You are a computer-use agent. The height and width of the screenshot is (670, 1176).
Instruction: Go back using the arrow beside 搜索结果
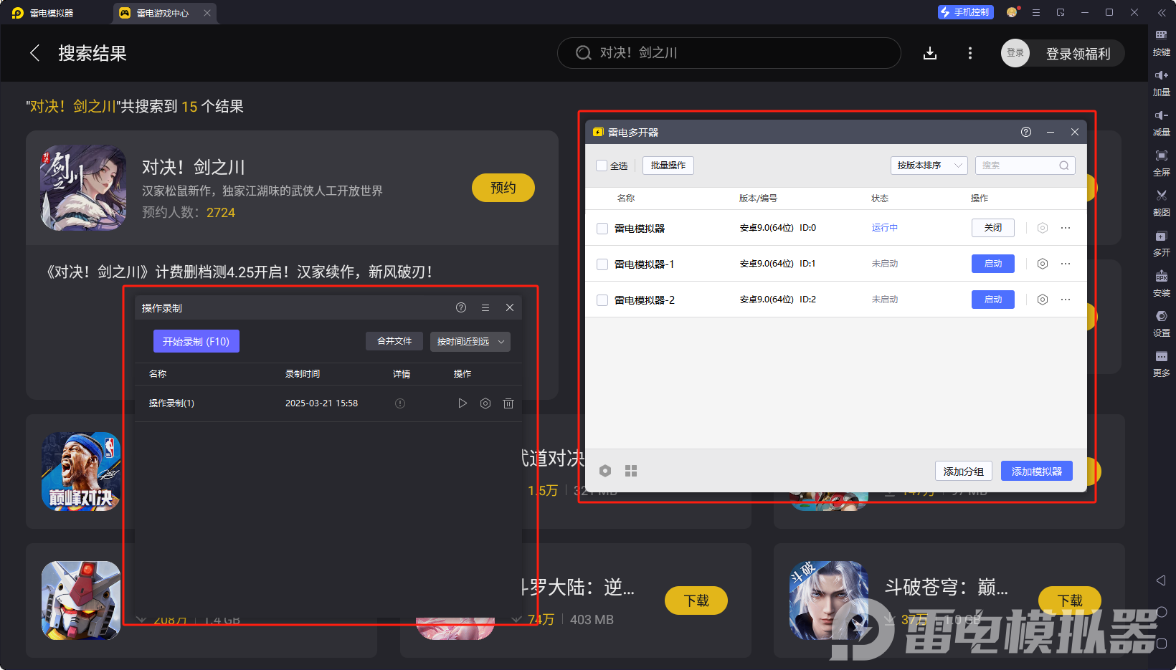tap(34, 53)
